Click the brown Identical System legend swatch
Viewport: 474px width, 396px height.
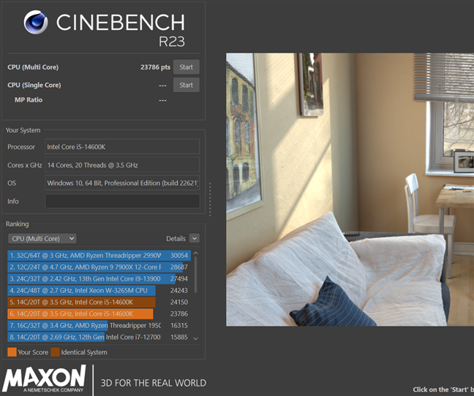[56, 352]
